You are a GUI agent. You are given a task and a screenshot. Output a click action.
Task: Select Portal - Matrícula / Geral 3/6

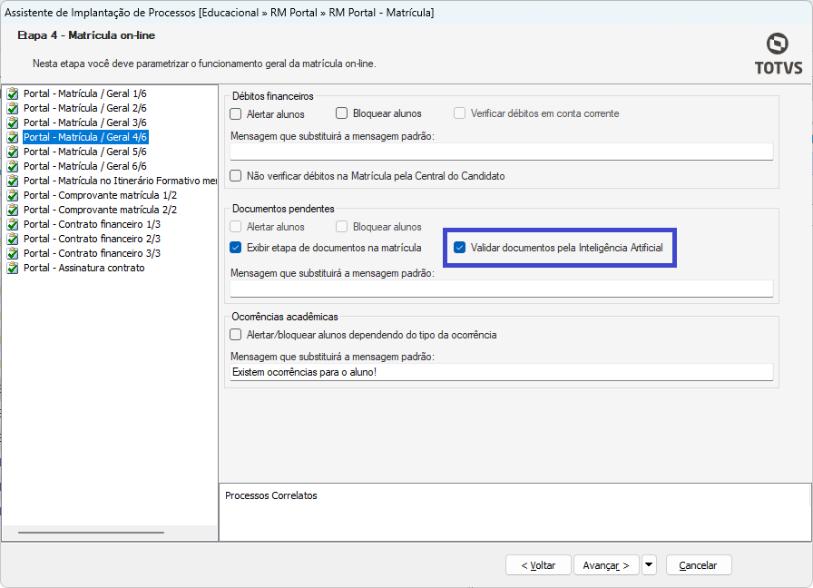click(x=85, y=122)
